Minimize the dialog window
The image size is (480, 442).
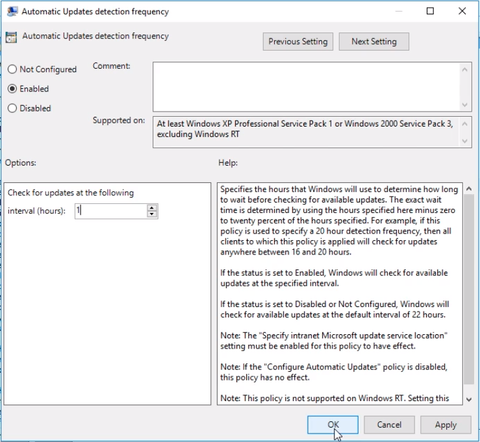click(399, 11)
